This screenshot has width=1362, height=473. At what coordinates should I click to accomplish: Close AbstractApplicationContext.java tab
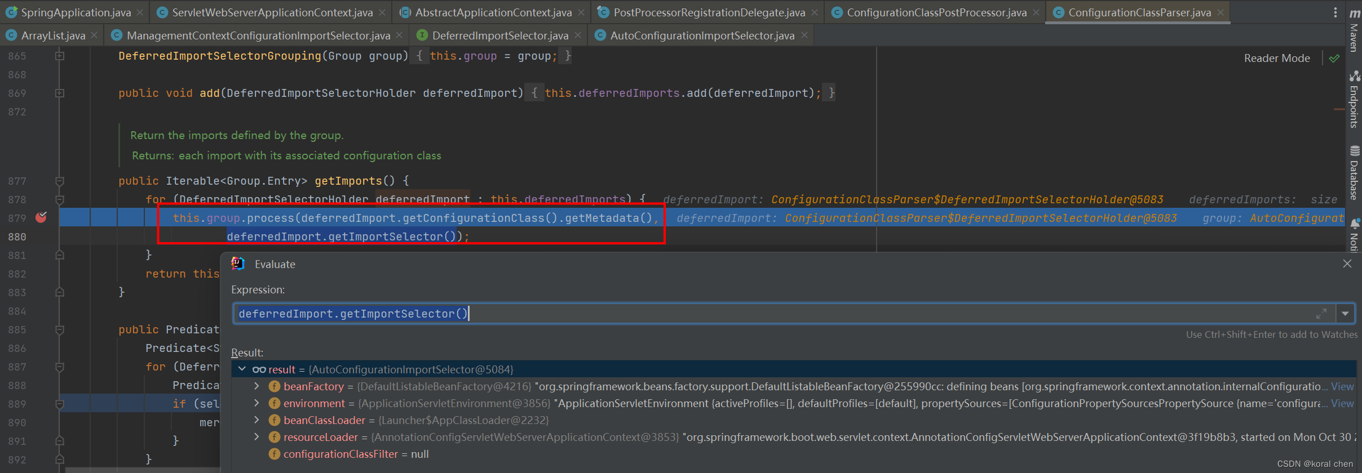click(581, 12)
